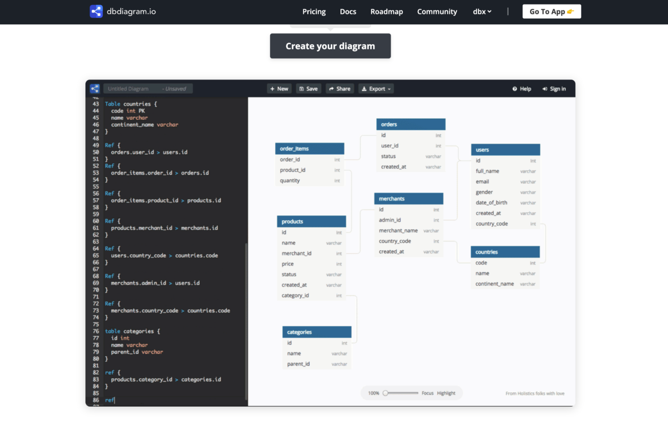Click the diagram app logo icon in editor toolbar
Screen dimensions: 668x433
94,89
